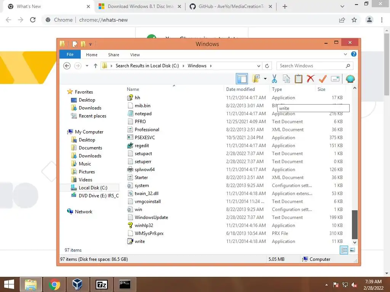Viewport: 390px width, 292px height.
Task: Click Windows breadcrumb in address bar
Action: (x=197, y=66)
